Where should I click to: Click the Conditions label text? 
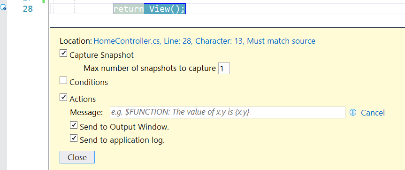[x=89, y=82]
